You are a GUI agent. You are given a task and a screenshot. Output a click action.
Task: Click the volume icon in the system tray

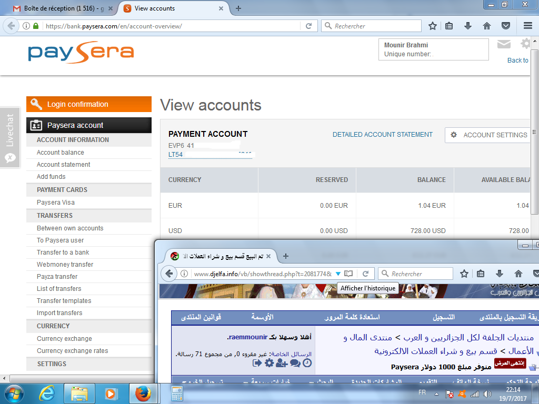(x=487, y=394)
